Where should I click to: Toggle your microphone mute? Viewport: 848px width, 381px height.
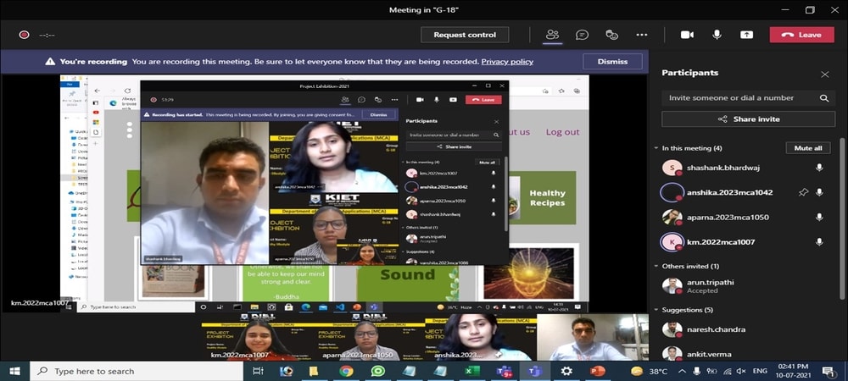[x=717, y=35]
